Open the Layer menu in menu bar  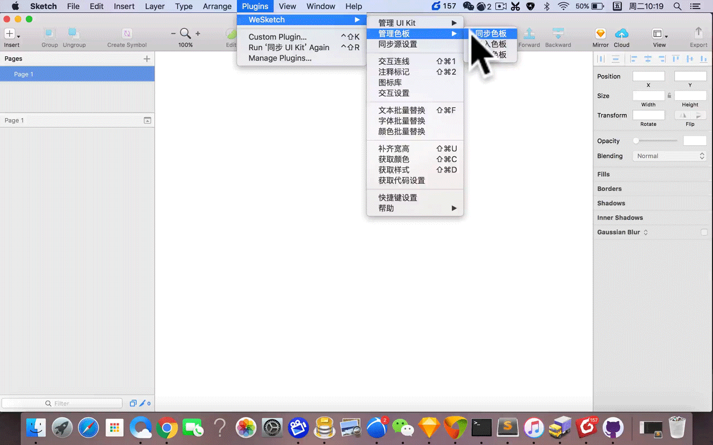point(154,6)
